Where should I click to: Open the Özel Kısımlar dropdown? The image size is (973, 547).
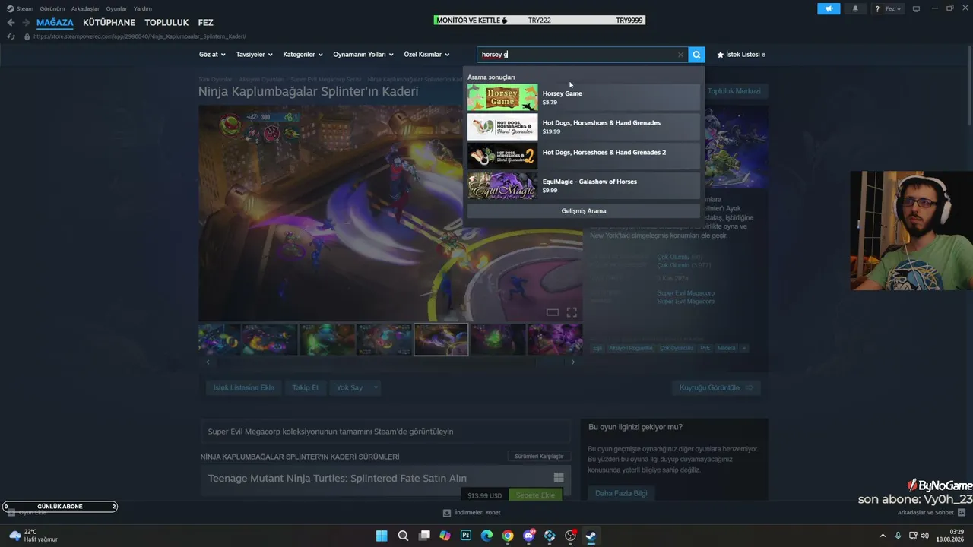coord(426,55)
